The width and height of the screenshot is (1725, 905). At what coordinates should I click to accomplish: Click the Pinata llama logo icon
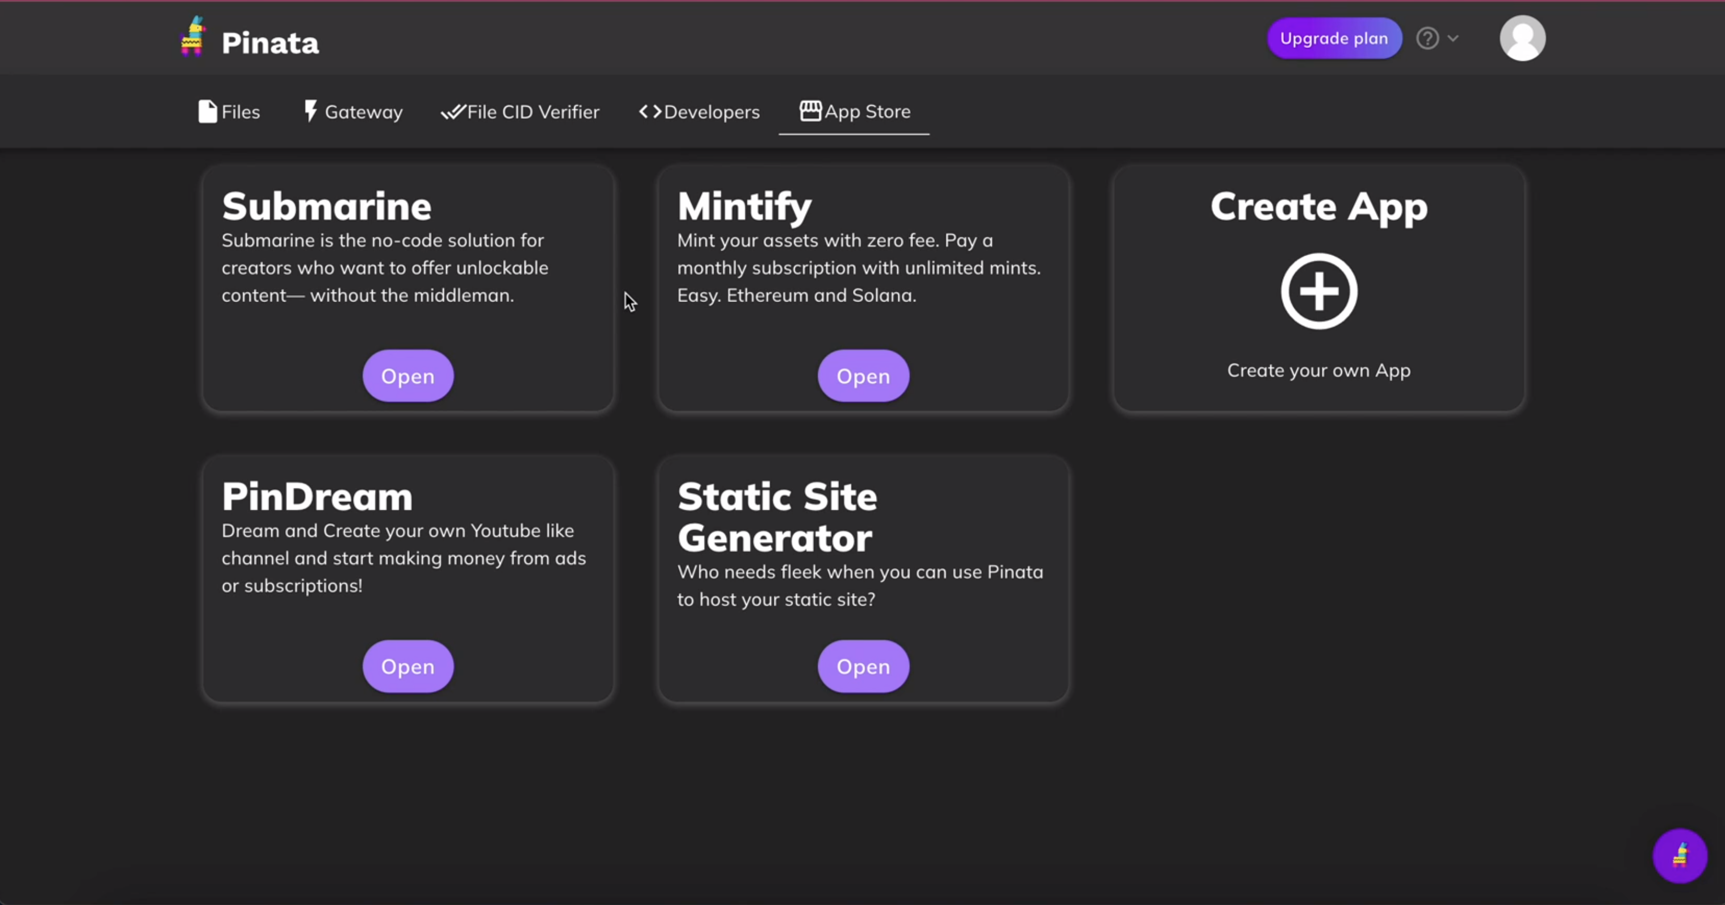point(192,36)
